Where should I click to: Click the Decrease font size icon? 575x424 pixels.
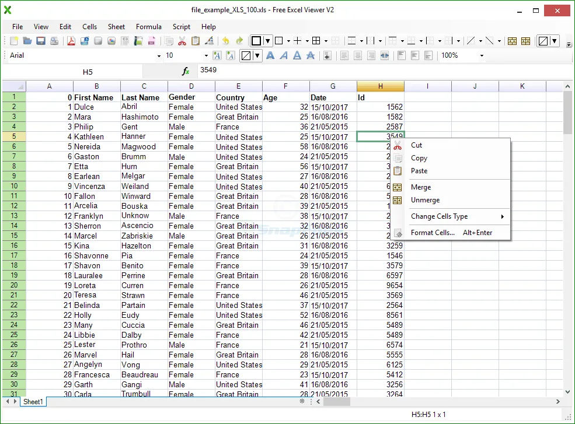tap(231, 55)
